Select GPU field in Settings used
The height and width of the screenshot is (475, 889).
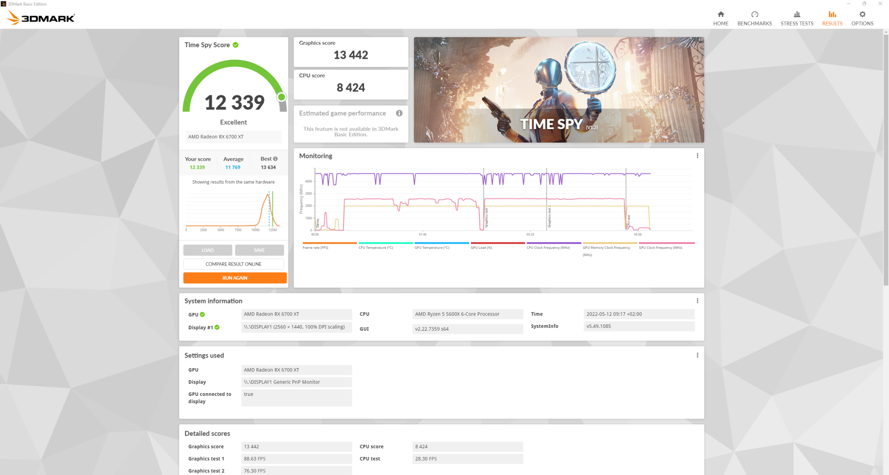[x=296, y=370]
